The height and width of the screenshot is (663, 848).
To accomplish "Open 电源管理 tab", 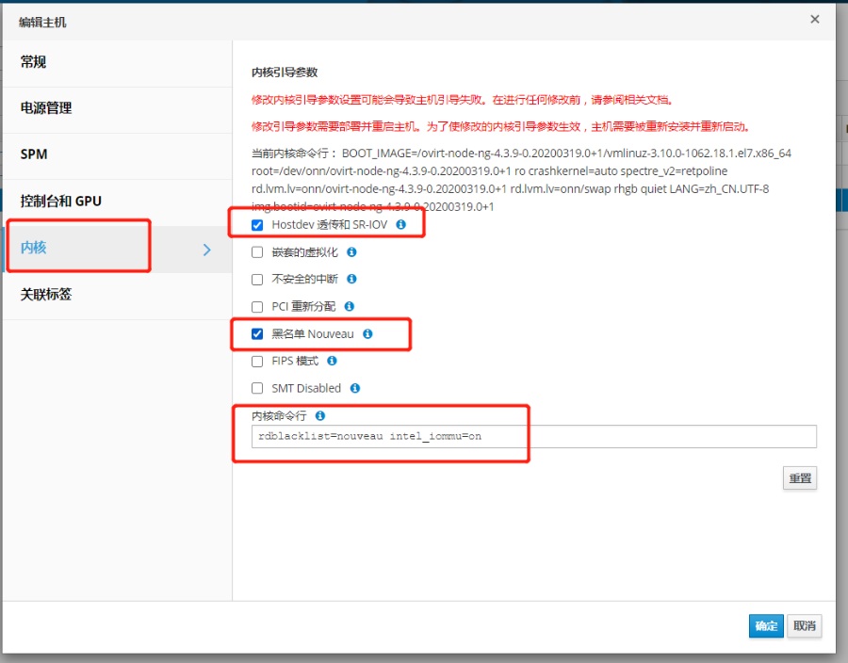I will pyautogui.click(x=118, y=109).
